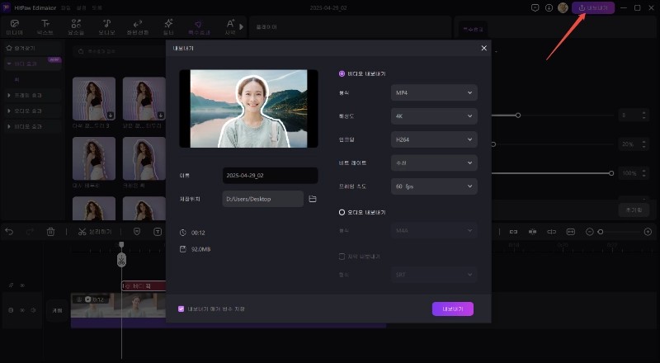Show more tool tabs with the right arrow
The height and width of the screenshot is (363, 660).
(x=241, y=27)
